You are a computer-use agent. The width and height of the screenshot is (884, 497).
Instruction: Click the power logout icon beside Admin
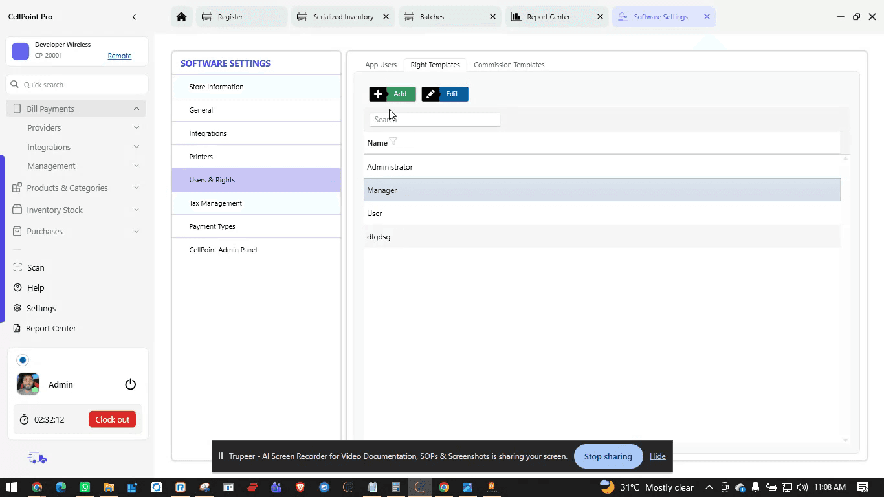131,384
